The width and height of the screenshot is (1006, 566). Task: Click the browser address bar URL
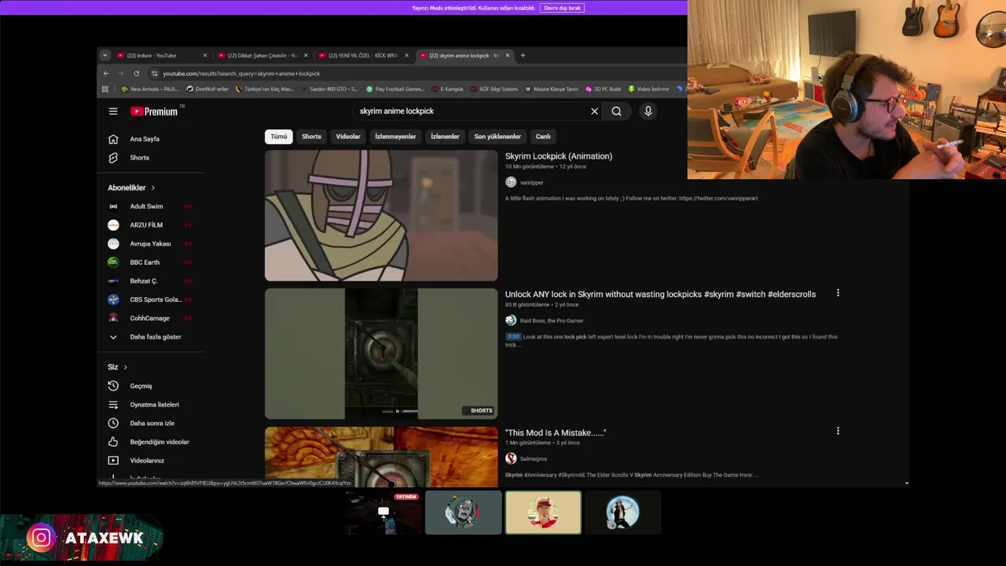click(x=241, y=74)
